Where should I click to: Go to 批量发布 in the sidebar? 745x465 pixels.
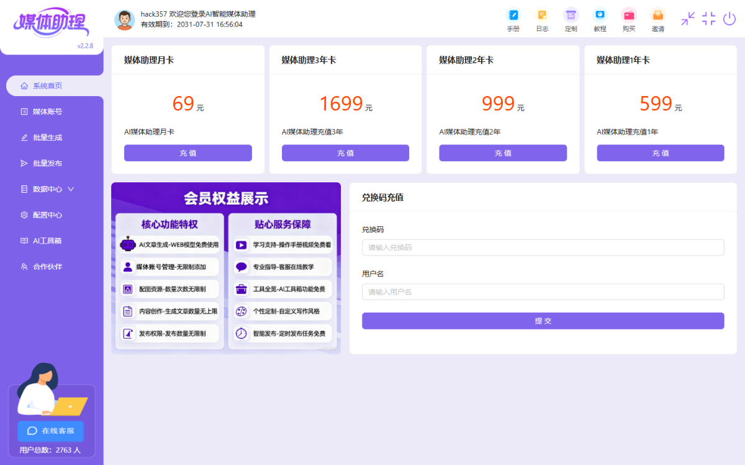[47, 164]
